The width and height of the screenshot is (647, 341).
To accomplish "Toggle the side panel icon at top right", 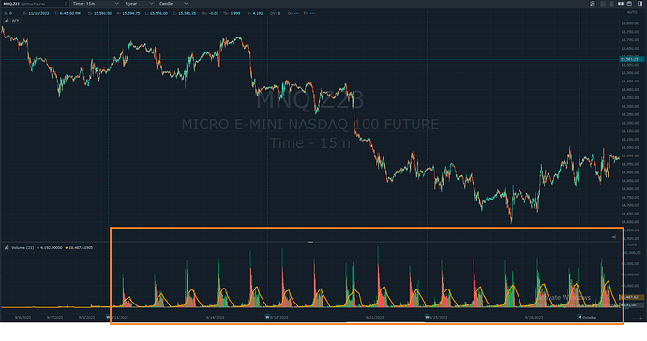I will tap(640, 4).
